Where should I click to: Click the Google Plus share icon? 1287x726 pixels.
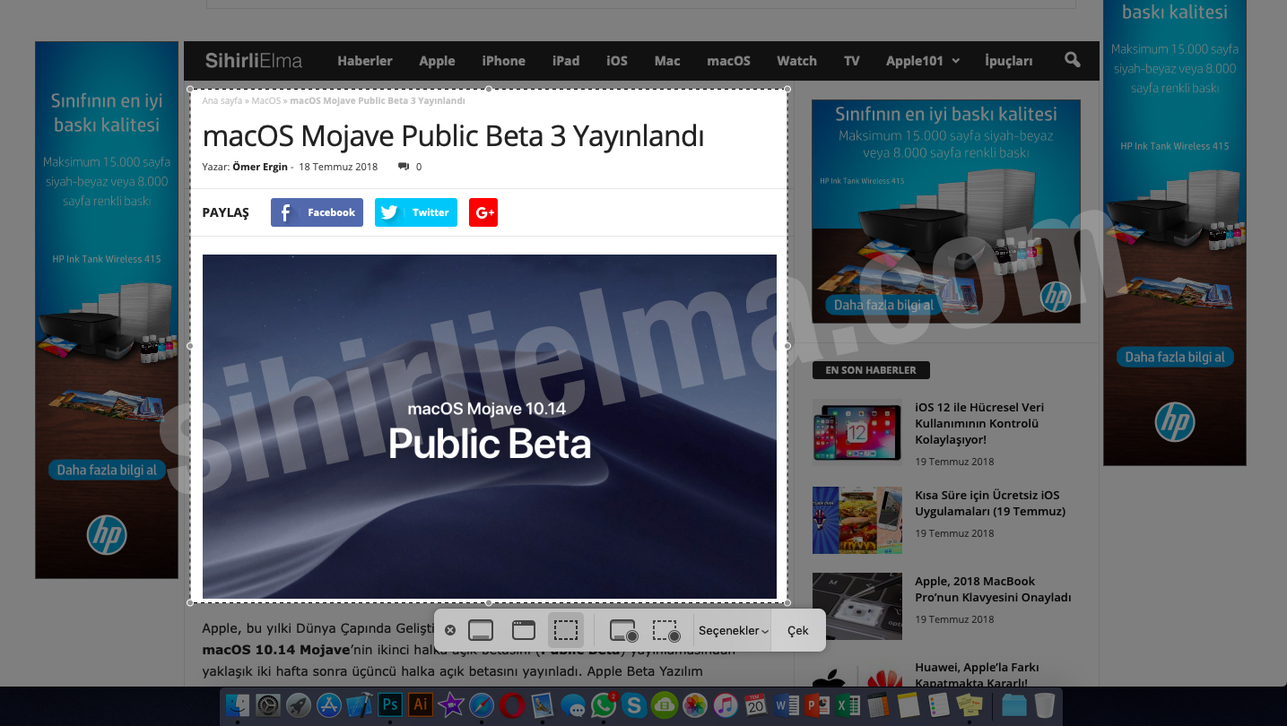pos(483,212)
